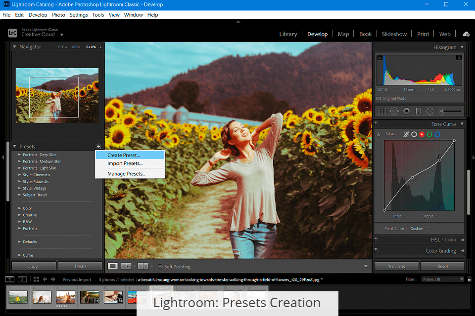Select the Crop Overlay tool
The width and height of the screenshot is (475, 316).
pyautogui.click(x=382, y=111)
